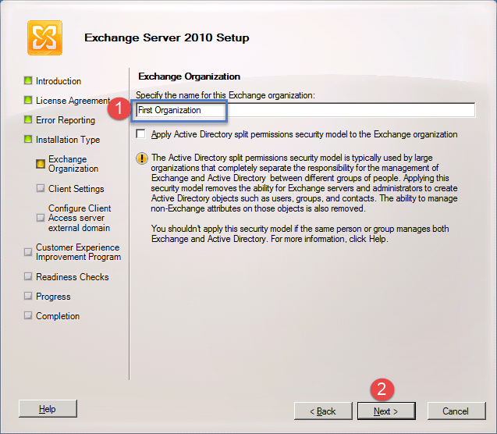Select the Client Settings step label

coord(76,189)
